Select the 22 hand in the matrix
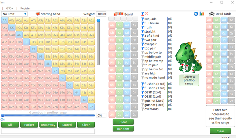The height and width of the screenshot is (138, 236). pos(91,107)
